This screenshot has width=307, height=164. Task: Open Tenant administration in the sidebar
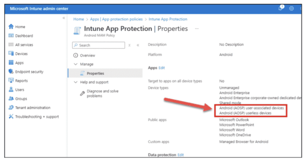coord(33,108)
